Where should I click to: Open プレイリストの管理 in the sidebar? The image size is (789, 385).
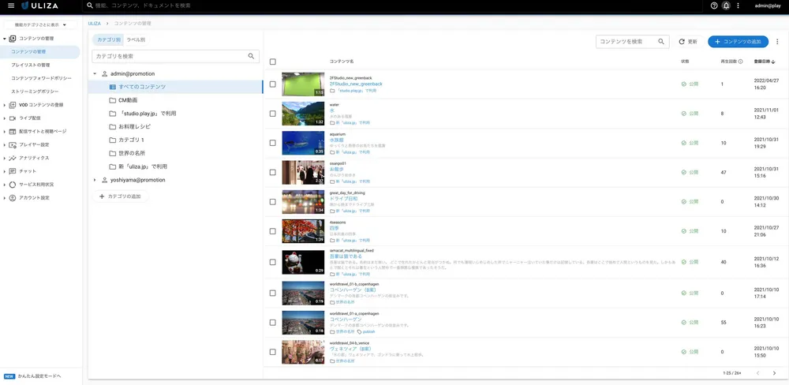click(x=31, y=65)
